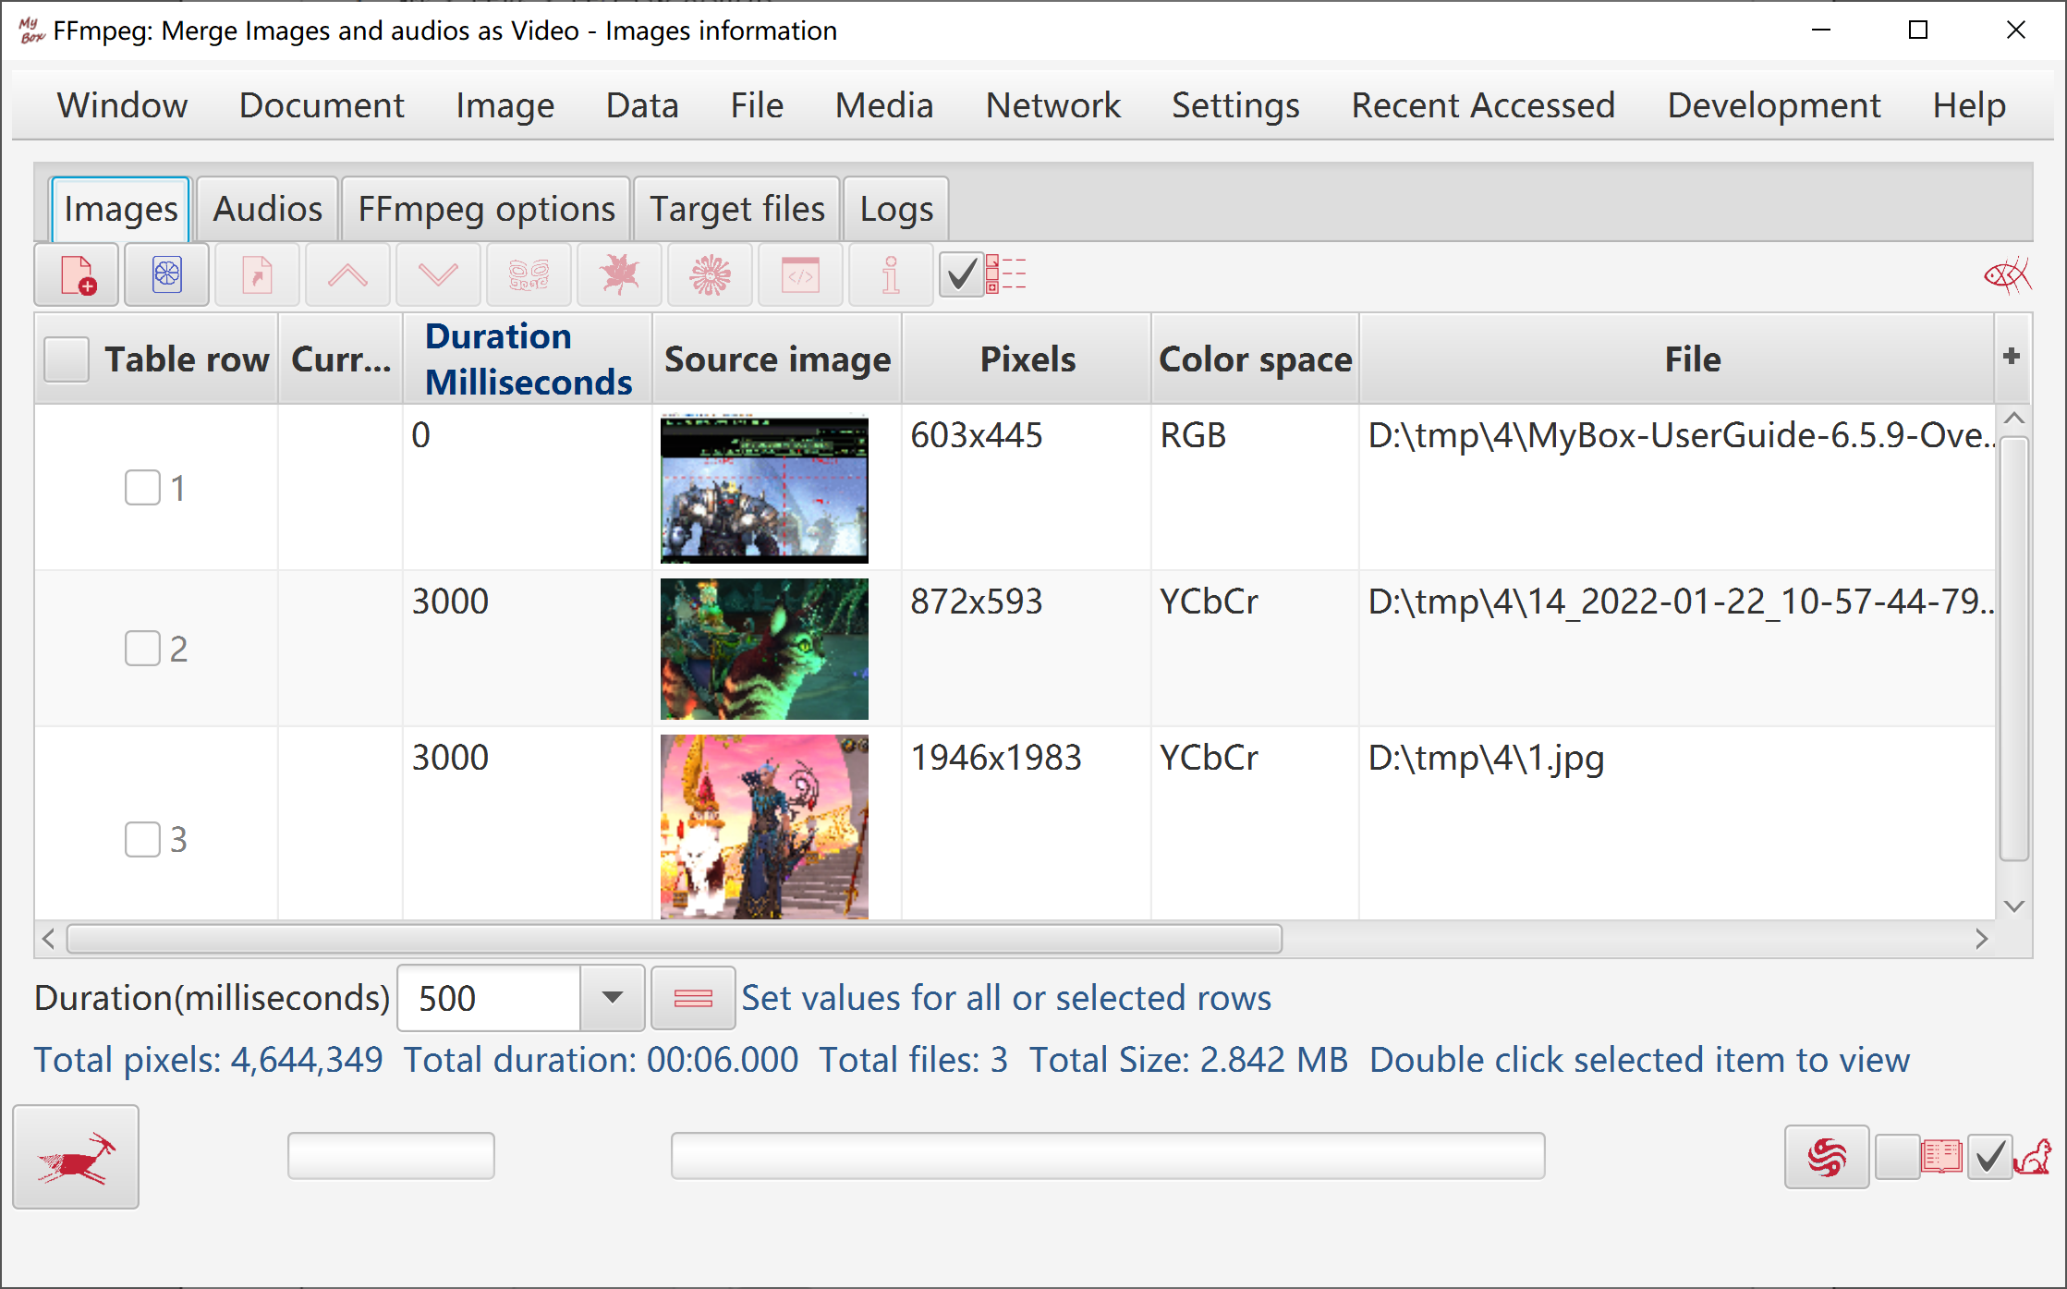Click the Duration Milliseconds column header
The image size is (2067, 1289).
[528, 359]
